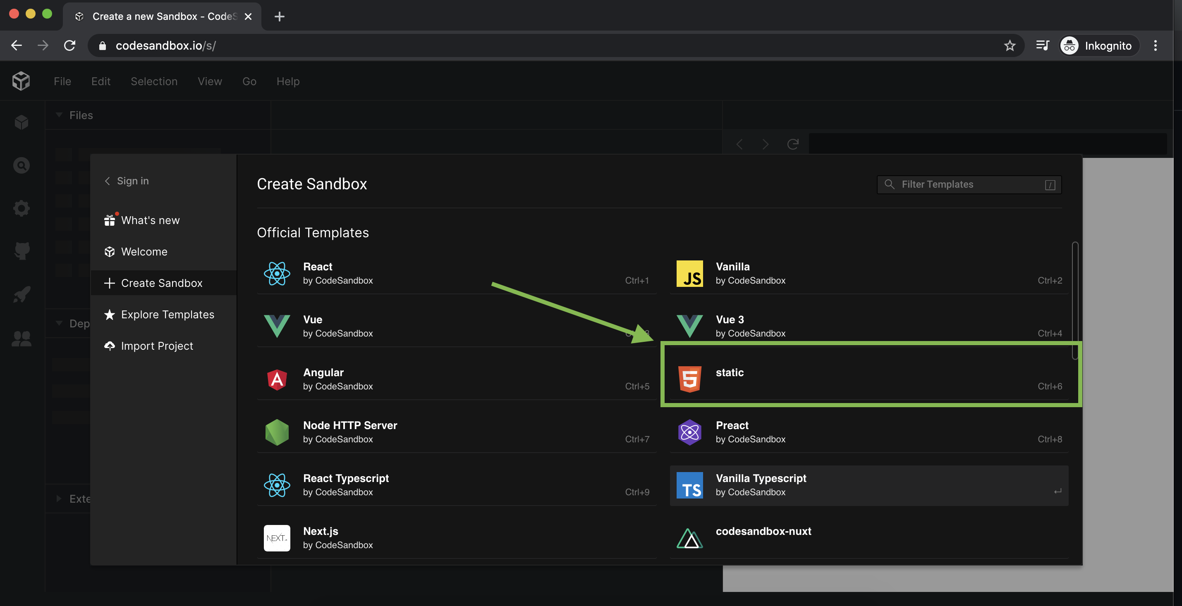Open the sandbox info cube sidebar icon

[22, 122]
